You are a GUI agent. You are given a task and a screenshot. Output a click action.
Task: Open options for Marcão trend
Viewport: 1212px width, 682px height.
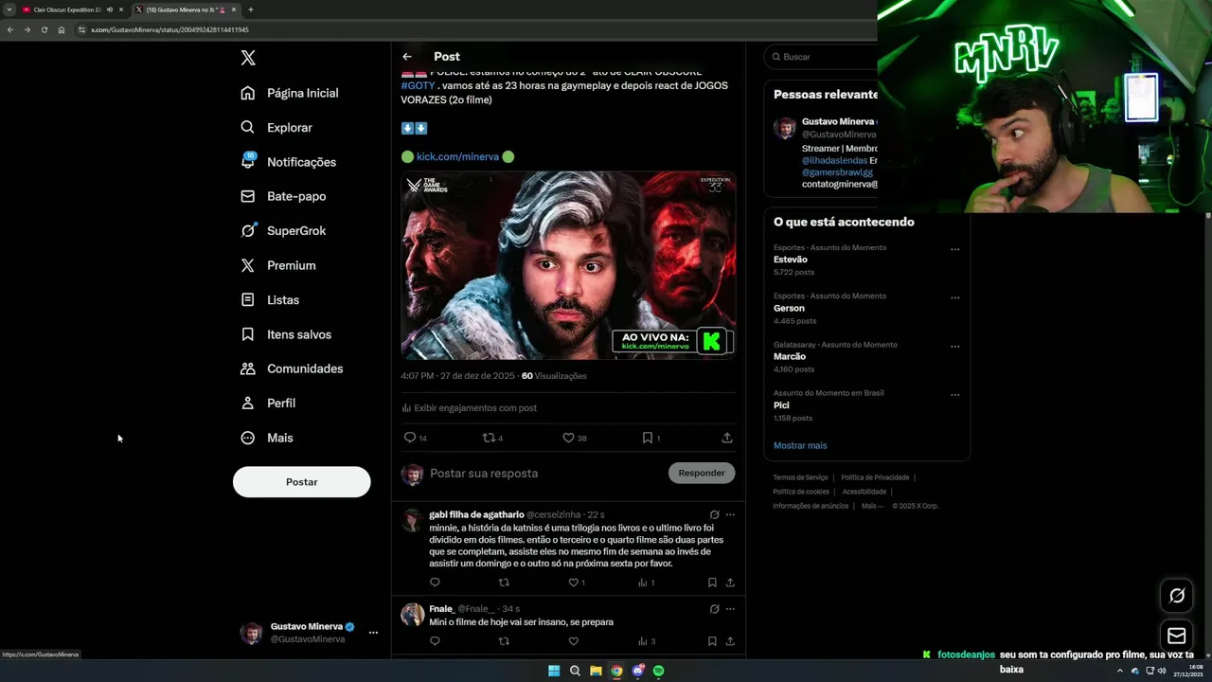pyautogui.click(x=954, y=347)
